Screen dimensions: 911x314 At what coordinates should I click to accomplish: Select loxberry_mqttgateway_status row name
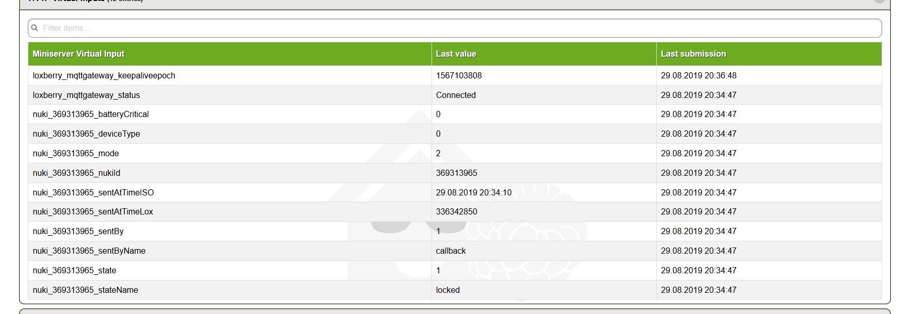click(x=86, y=95)
